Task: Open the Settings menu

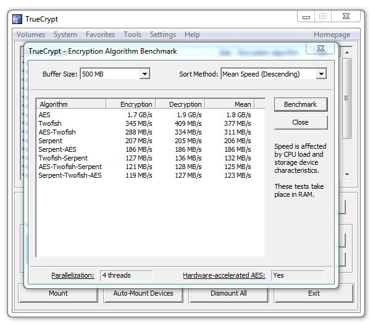Action: 162,35
